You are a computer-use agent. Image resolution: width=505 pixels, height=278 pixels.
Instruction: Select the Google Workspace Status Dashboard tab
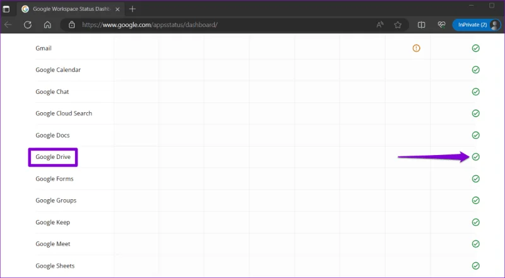(71, 9)
